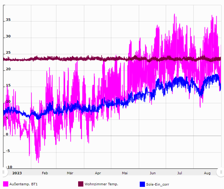Click the Apr label on the time axis

[98, 173]
